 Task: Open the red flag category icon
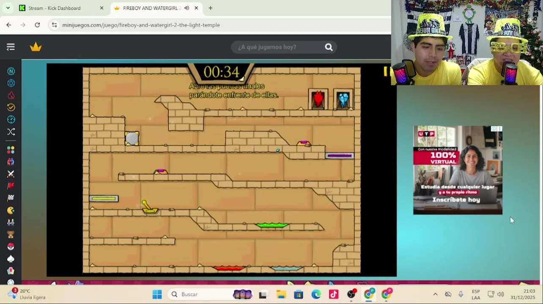(11, 186)
